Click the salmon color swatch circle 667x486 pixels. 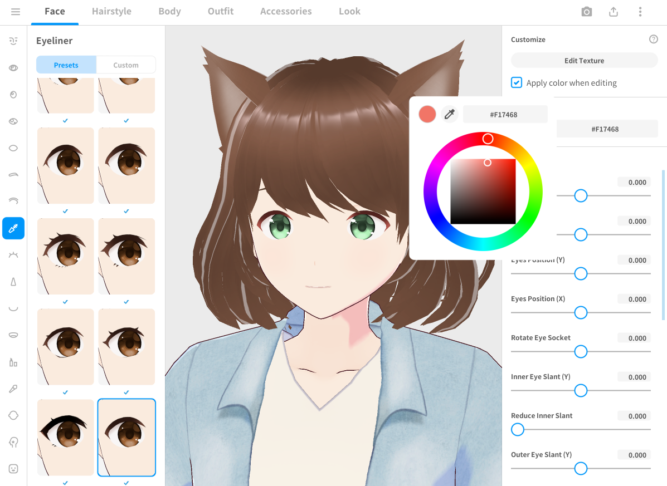427,115
